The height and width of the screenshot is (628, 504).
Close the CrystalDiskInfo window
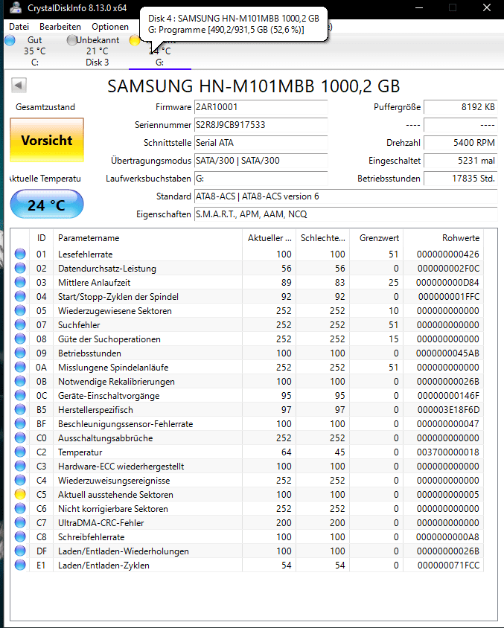click(x=487, y=7)
